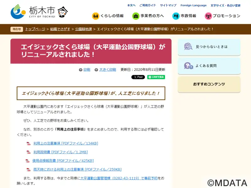Select Foreign Language option
Viewport: 251px width, 188px height.
pos(194,5)
